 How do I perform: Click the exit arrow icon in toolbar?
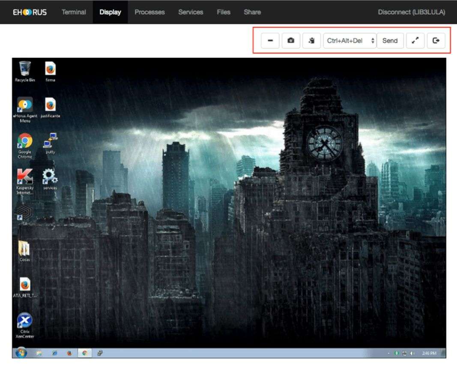pyautogui.click(x=436, y=41)
